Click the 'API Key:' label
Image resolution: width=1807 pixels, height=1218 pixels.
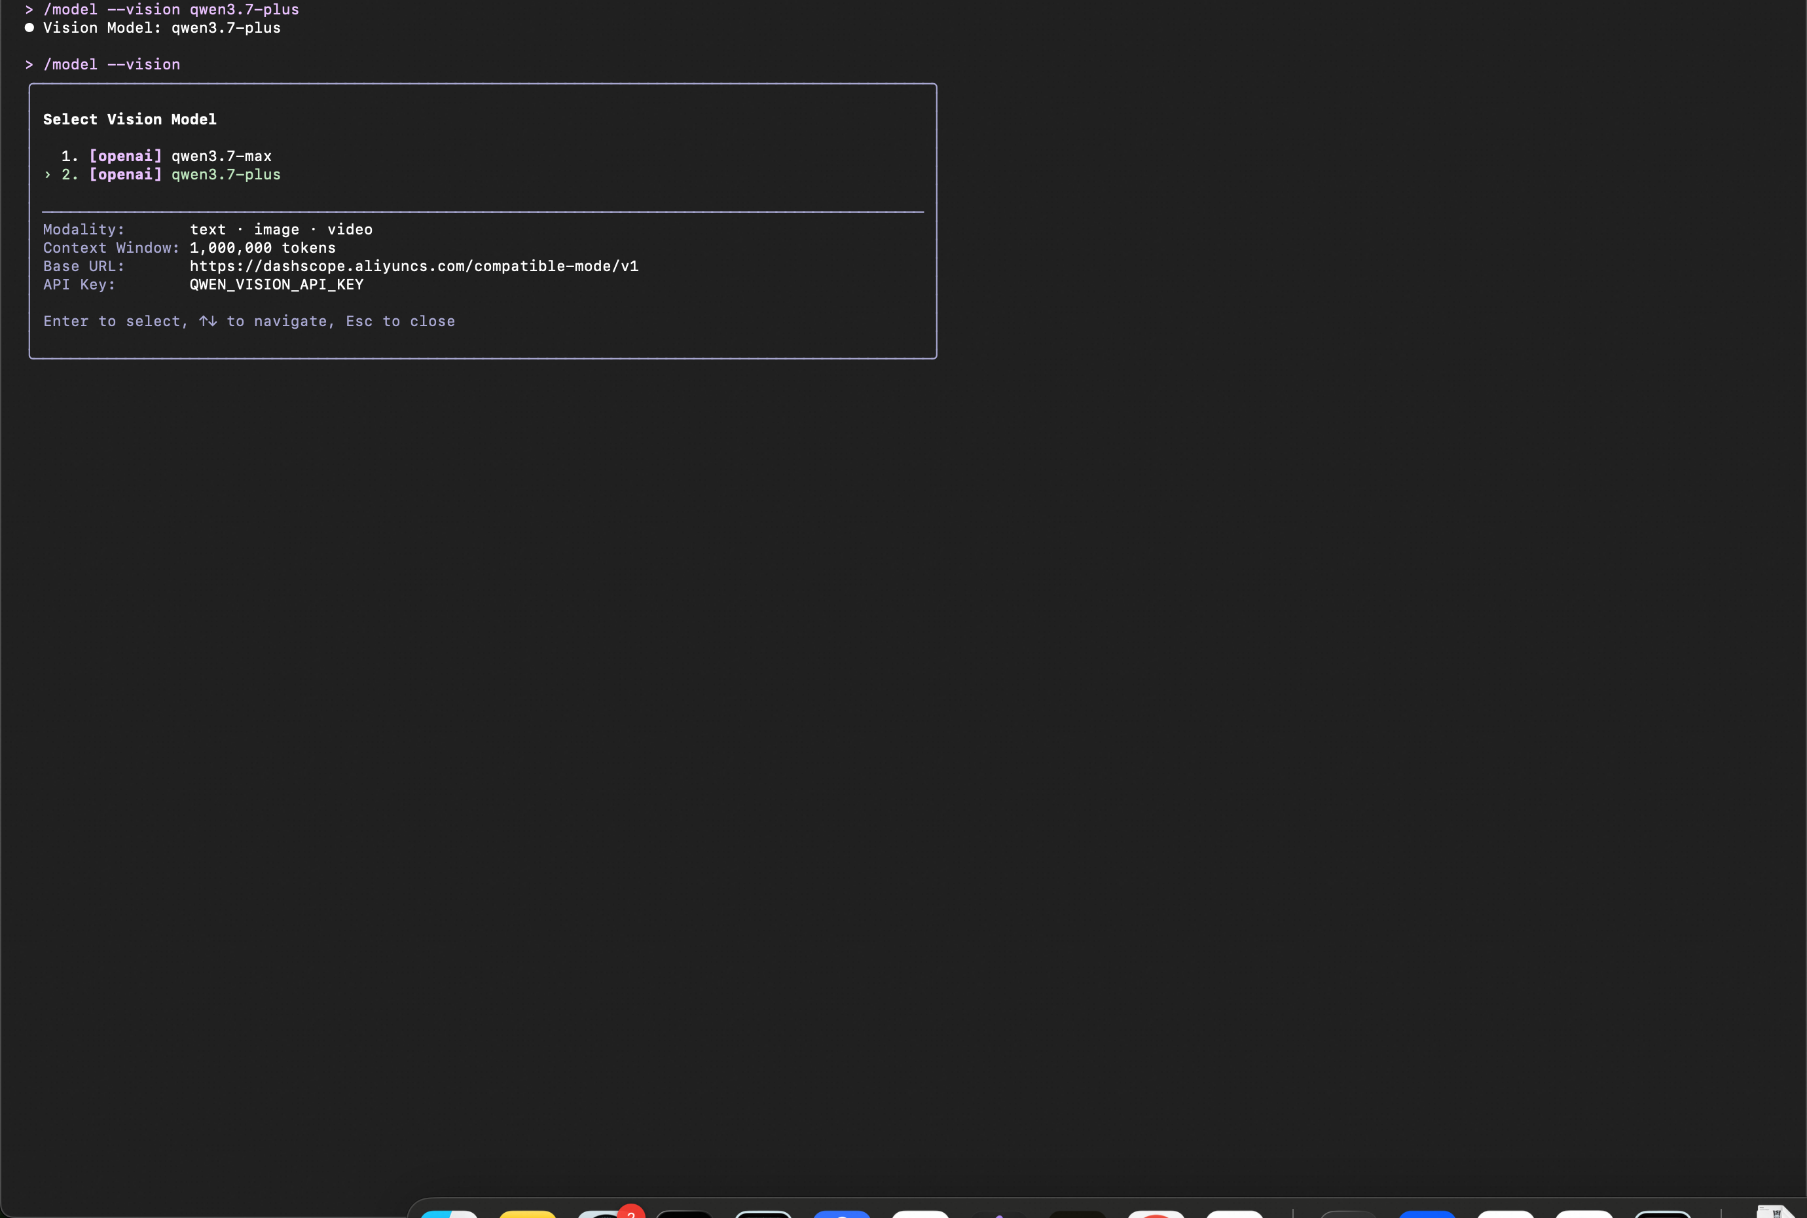(79, 285)
